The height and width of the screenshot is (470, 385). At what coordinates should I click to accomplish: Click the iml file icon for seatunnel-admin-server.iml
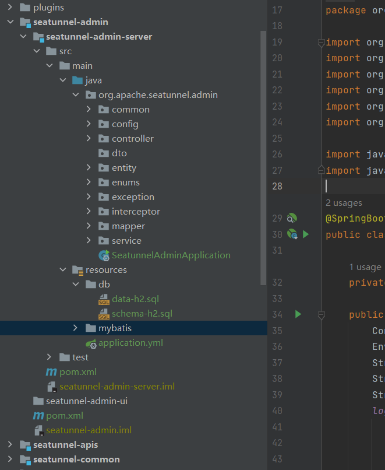point(52,387)
